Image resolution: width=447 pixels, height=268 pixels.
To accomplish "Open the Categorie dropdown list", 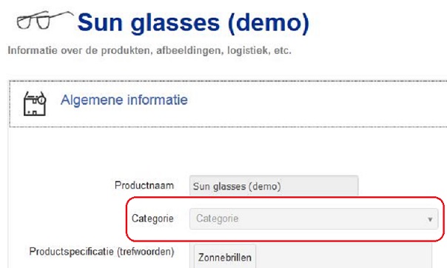I will coord(314,219).
